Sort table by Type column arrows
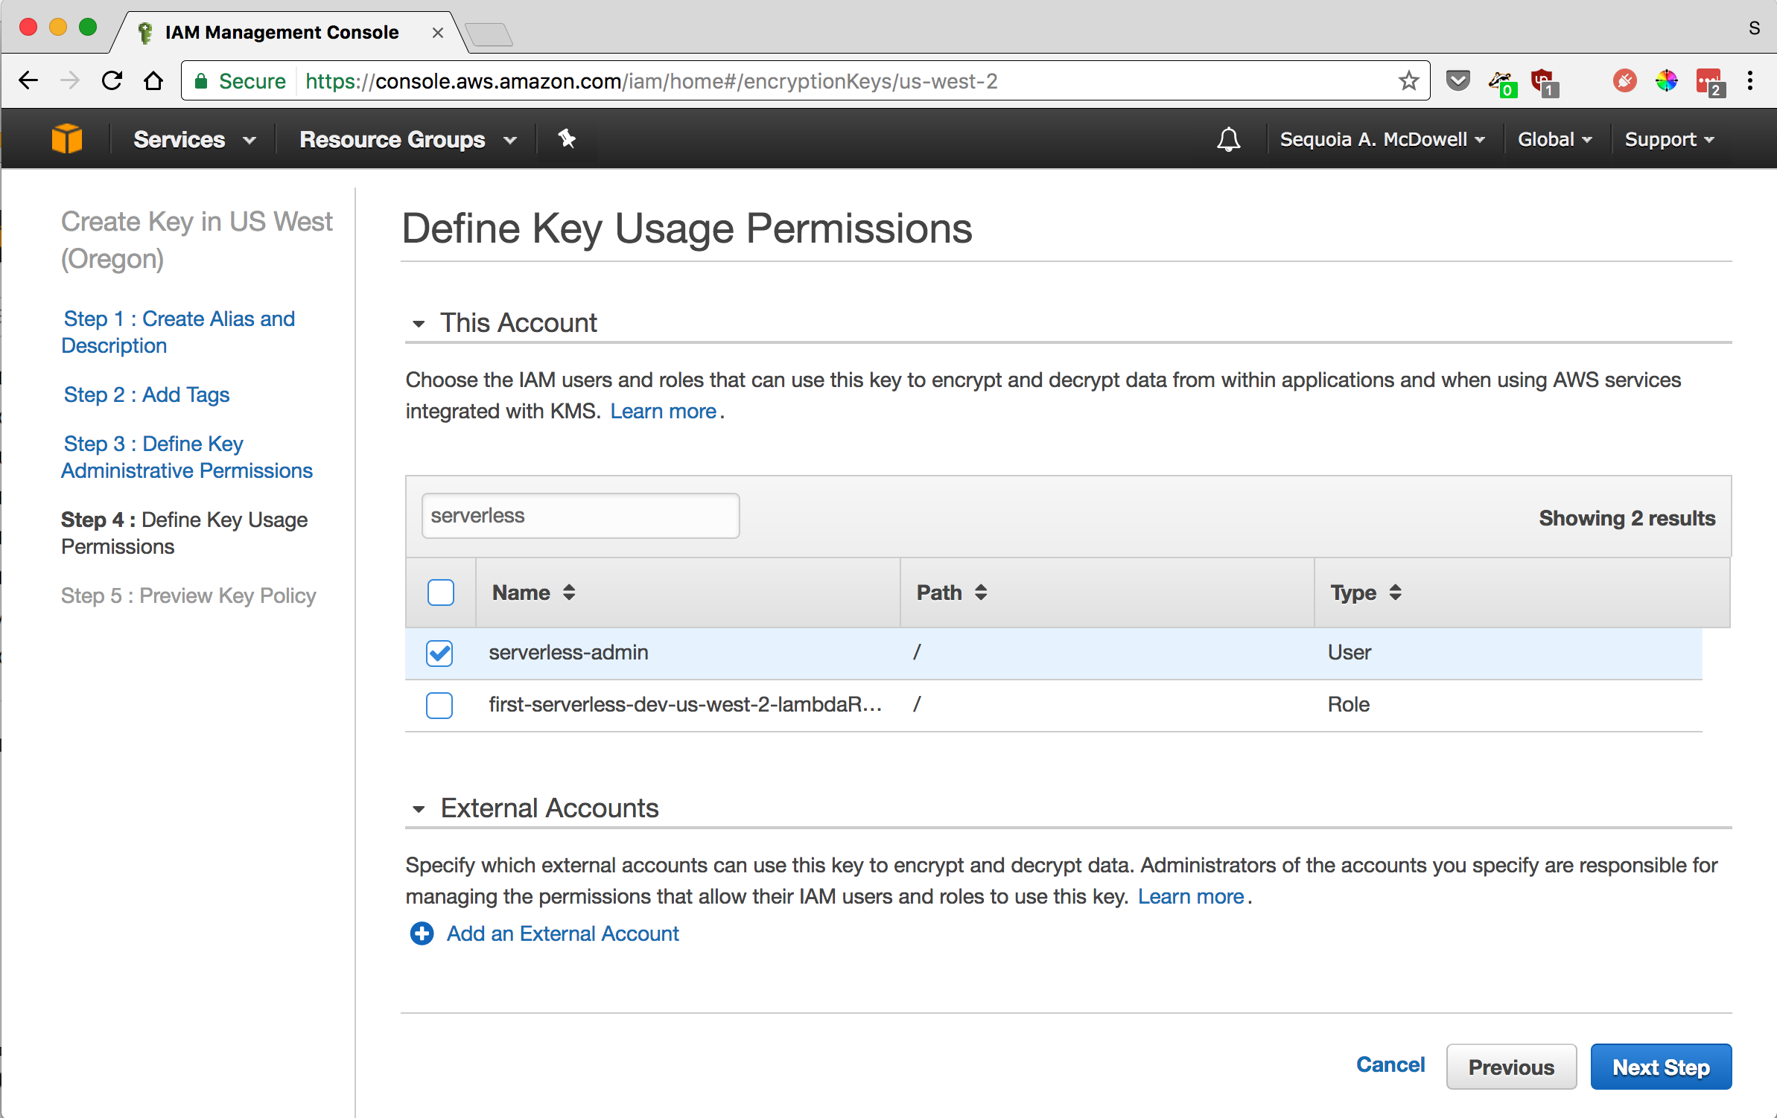 pos(1395,592)
